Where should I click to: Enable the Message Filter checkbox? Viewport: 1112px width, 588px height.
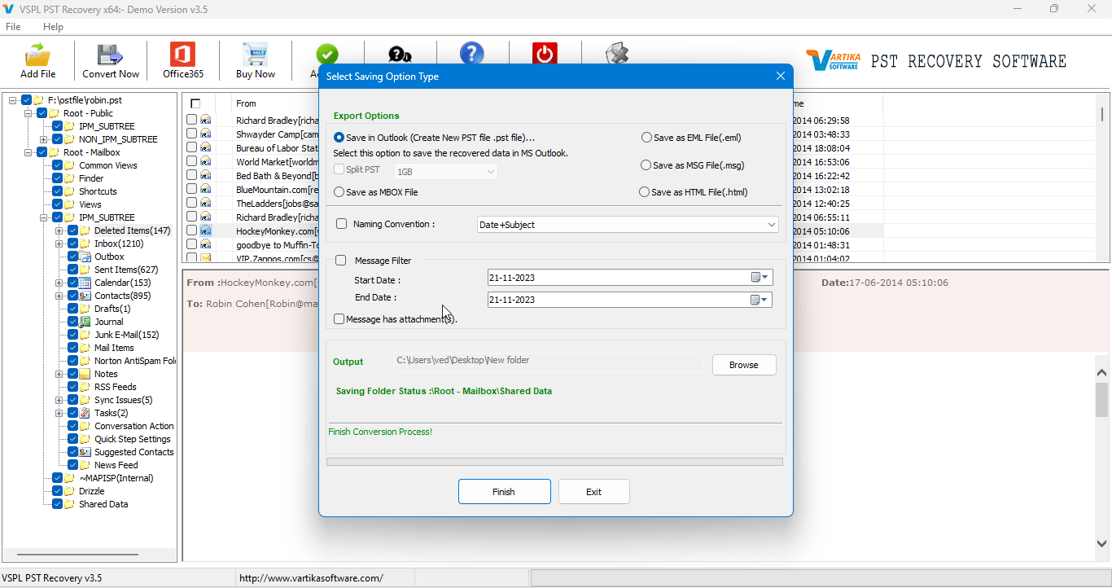[341, 261]
